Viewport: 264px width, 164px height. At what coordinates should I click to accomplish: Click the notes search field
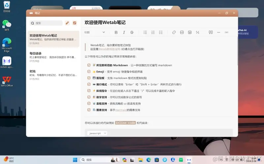click(46, 23)
